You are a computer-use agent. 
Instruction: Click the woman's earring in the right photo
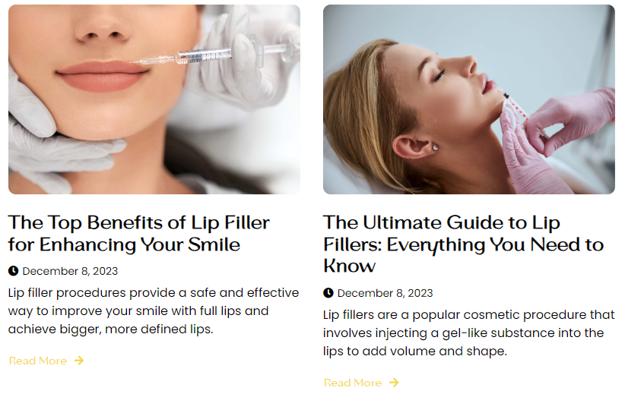coord(435,148)
